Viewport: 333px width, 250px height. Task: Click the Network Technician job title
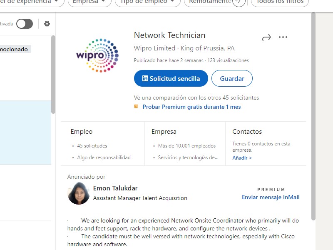[x=169, y=35]
